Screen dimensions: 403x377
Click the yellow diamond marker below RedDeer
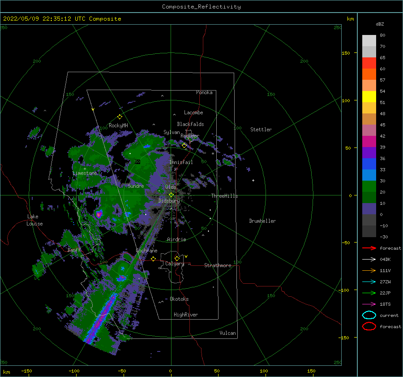pos(184,146)
